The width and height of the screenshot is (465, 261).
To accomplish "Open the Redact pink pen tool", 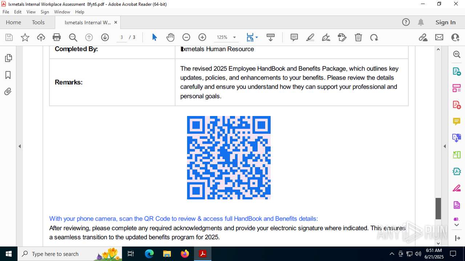I will pos(457,188).
